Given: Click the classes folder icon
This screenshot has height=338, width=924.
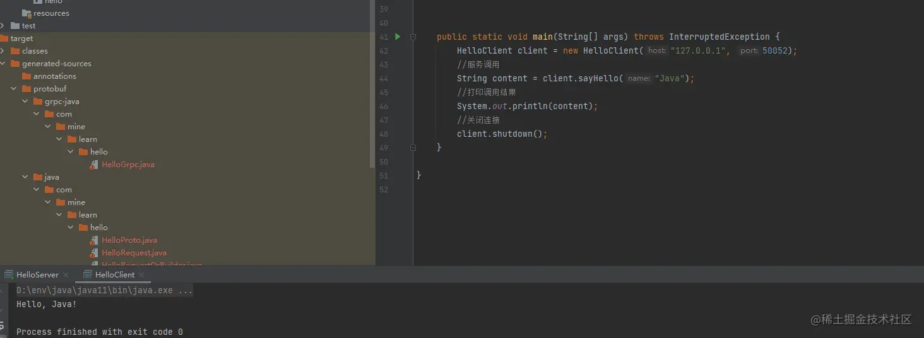Looking at the screenshot, I should coord(15,51).
